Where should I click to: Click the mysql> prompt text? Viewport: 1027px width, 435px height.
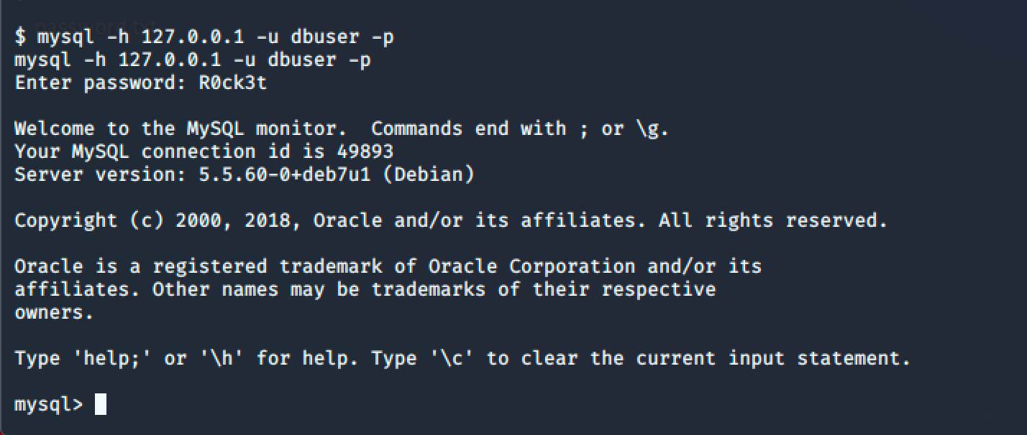[x=48, y=404]
